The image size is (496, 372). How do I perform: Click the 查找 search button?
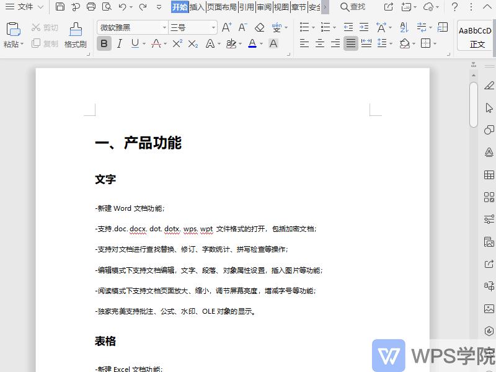(353, 7)
